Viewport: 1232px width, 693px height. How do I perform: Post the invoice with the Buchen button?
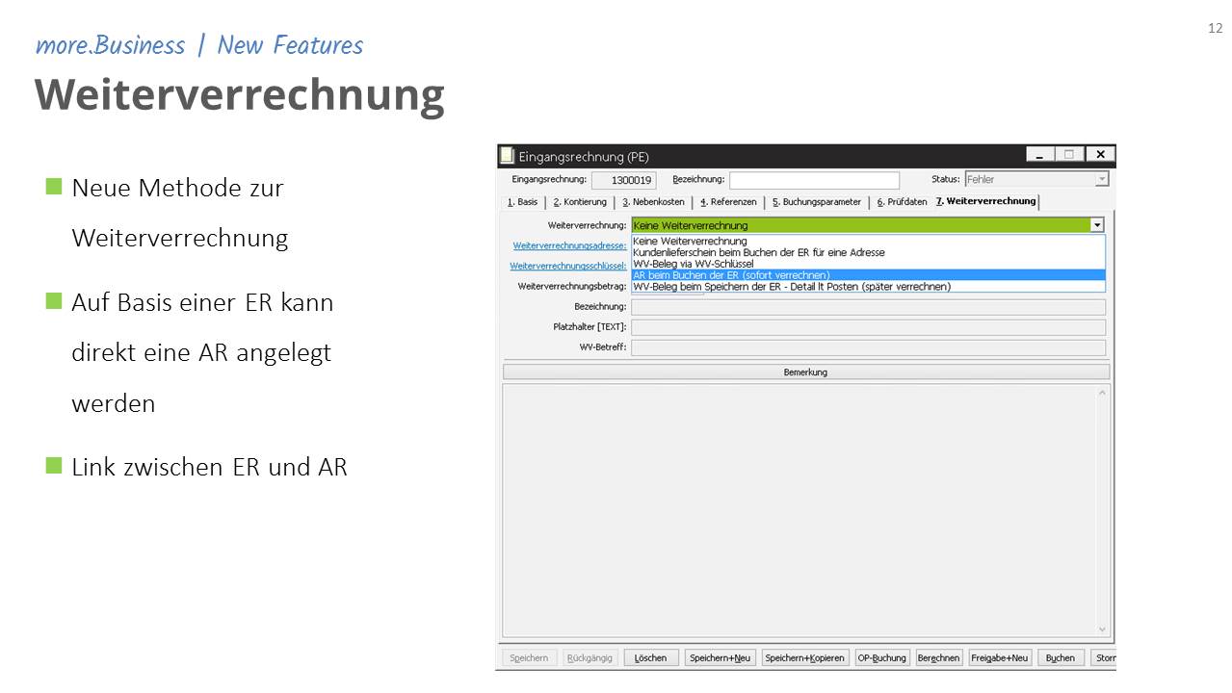click(x=1060, y=658)
